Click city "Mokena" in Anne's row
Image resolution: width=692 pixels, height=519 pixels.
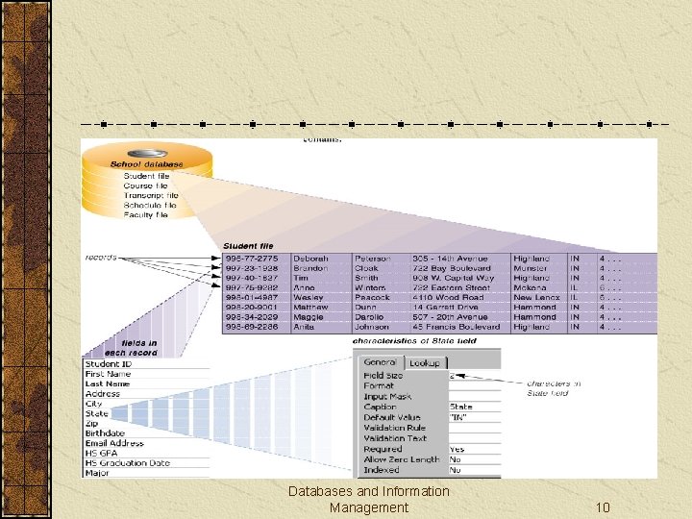pos(530,287)
